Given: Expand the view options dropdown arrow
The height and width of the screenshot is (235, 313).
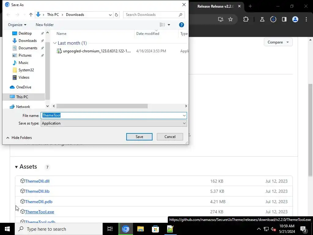Looking at the screenshot, I should pyautogui.click(x=169, y=25).
